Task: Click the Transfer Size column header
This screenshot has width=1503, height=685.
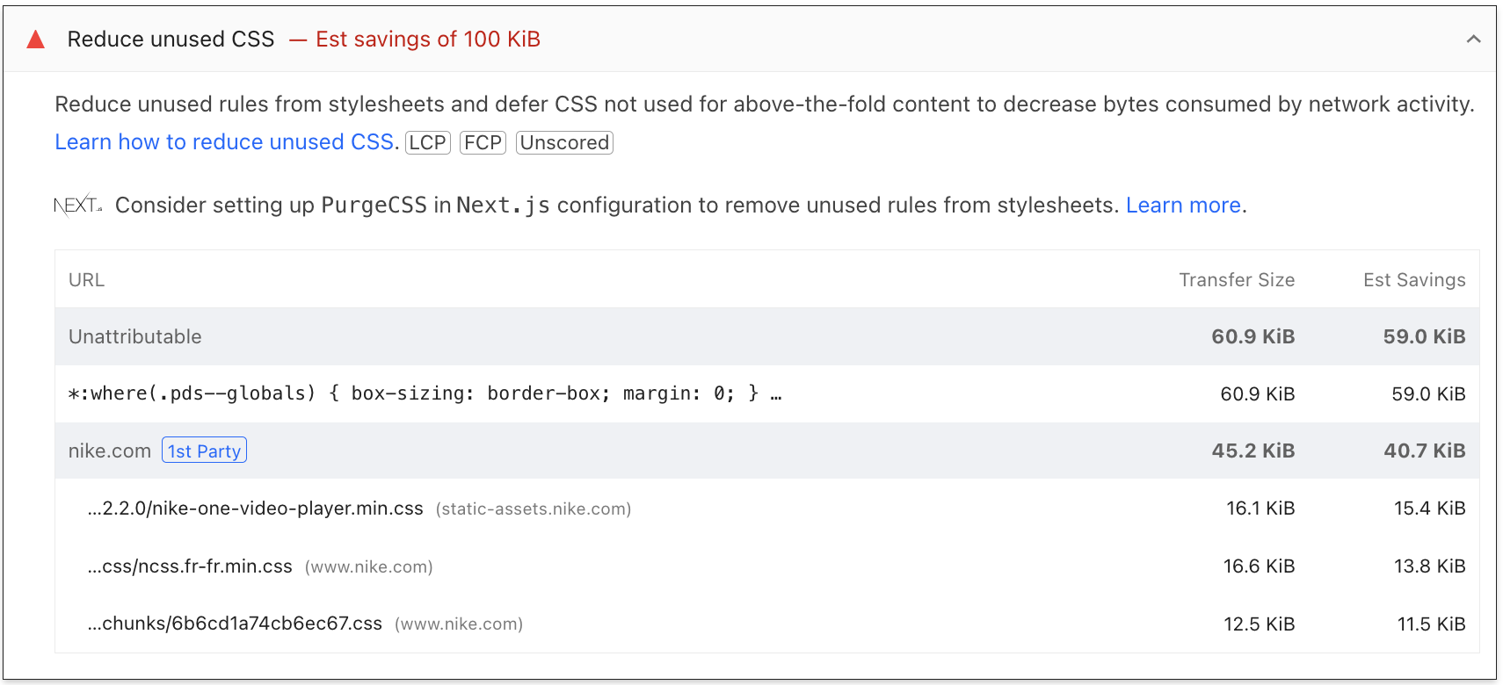Action: coord(1236,279)
